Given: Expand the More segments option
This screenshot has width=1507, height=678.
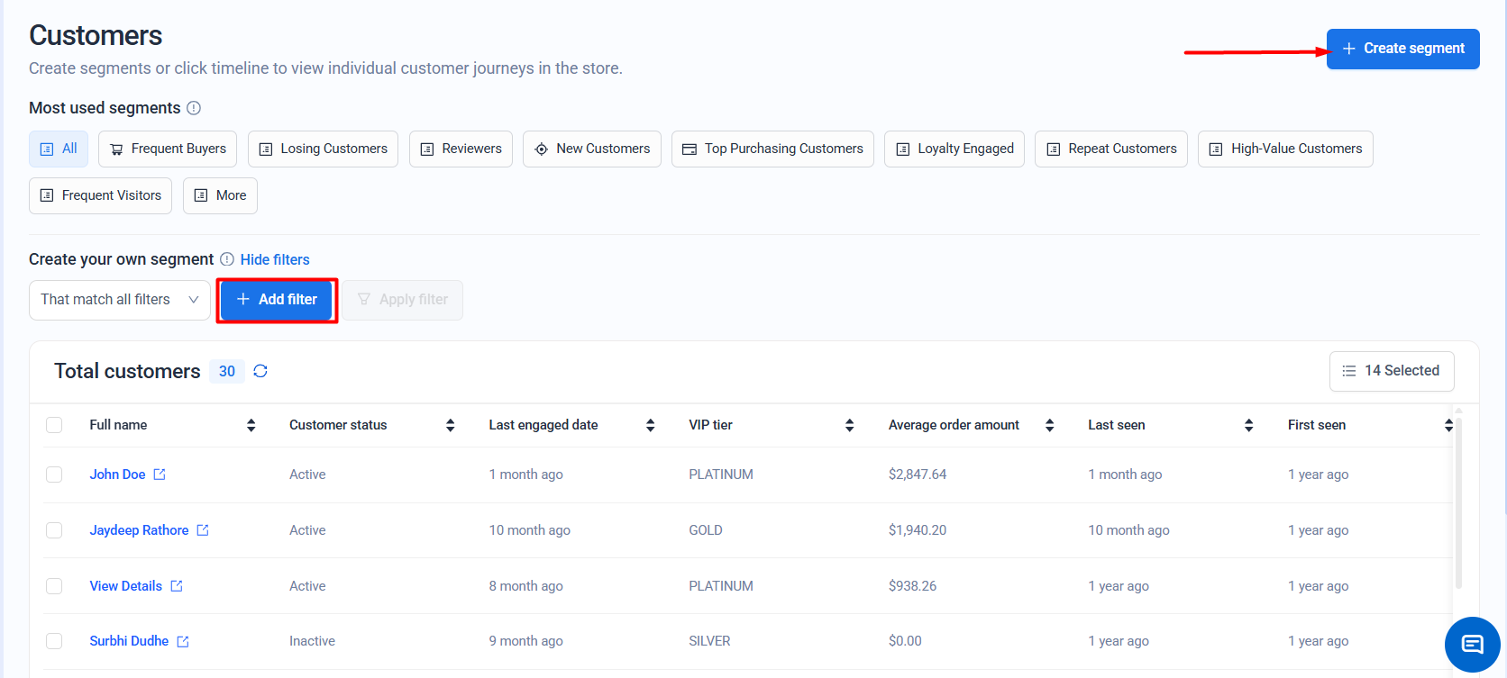Looking at the screenshot, I should [x=220, y=195].
